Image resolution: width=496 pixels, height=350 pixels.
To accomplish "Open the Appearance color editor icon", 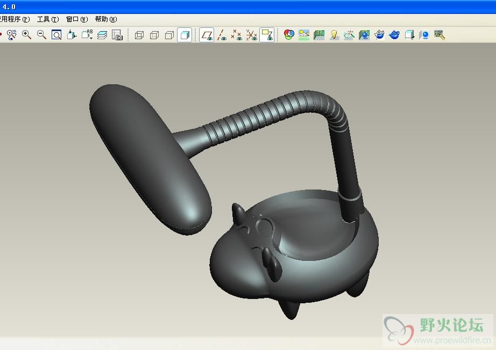I will pyautogui.click(x=289, y=35).
